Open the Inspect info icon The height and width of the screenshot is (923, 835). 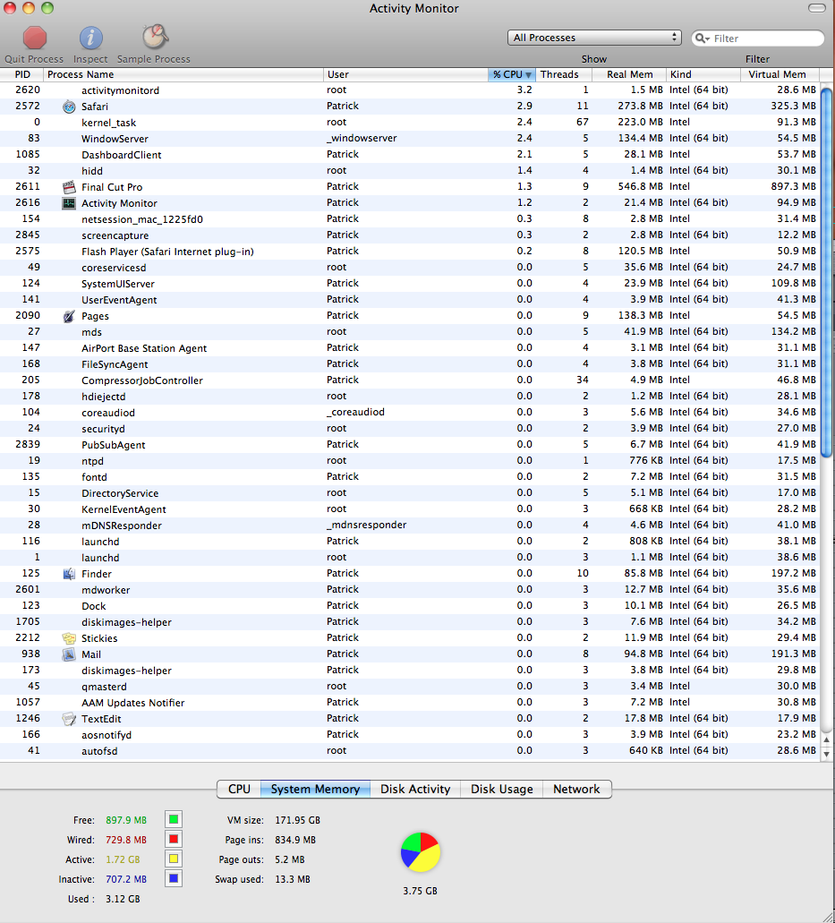pyautogui.click(x=90, y=38)
